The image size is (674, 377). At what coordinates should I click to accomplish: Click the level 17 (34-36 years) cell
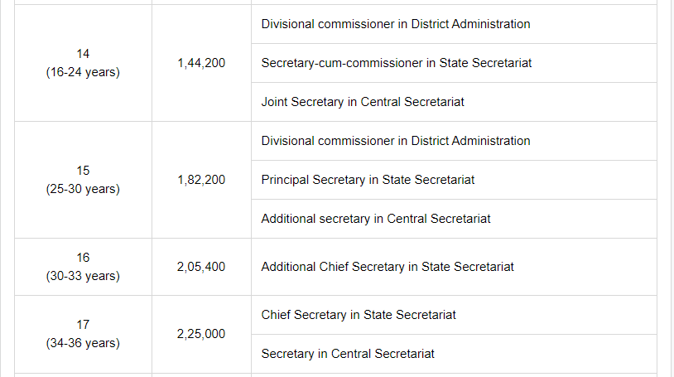click(83, 334)
